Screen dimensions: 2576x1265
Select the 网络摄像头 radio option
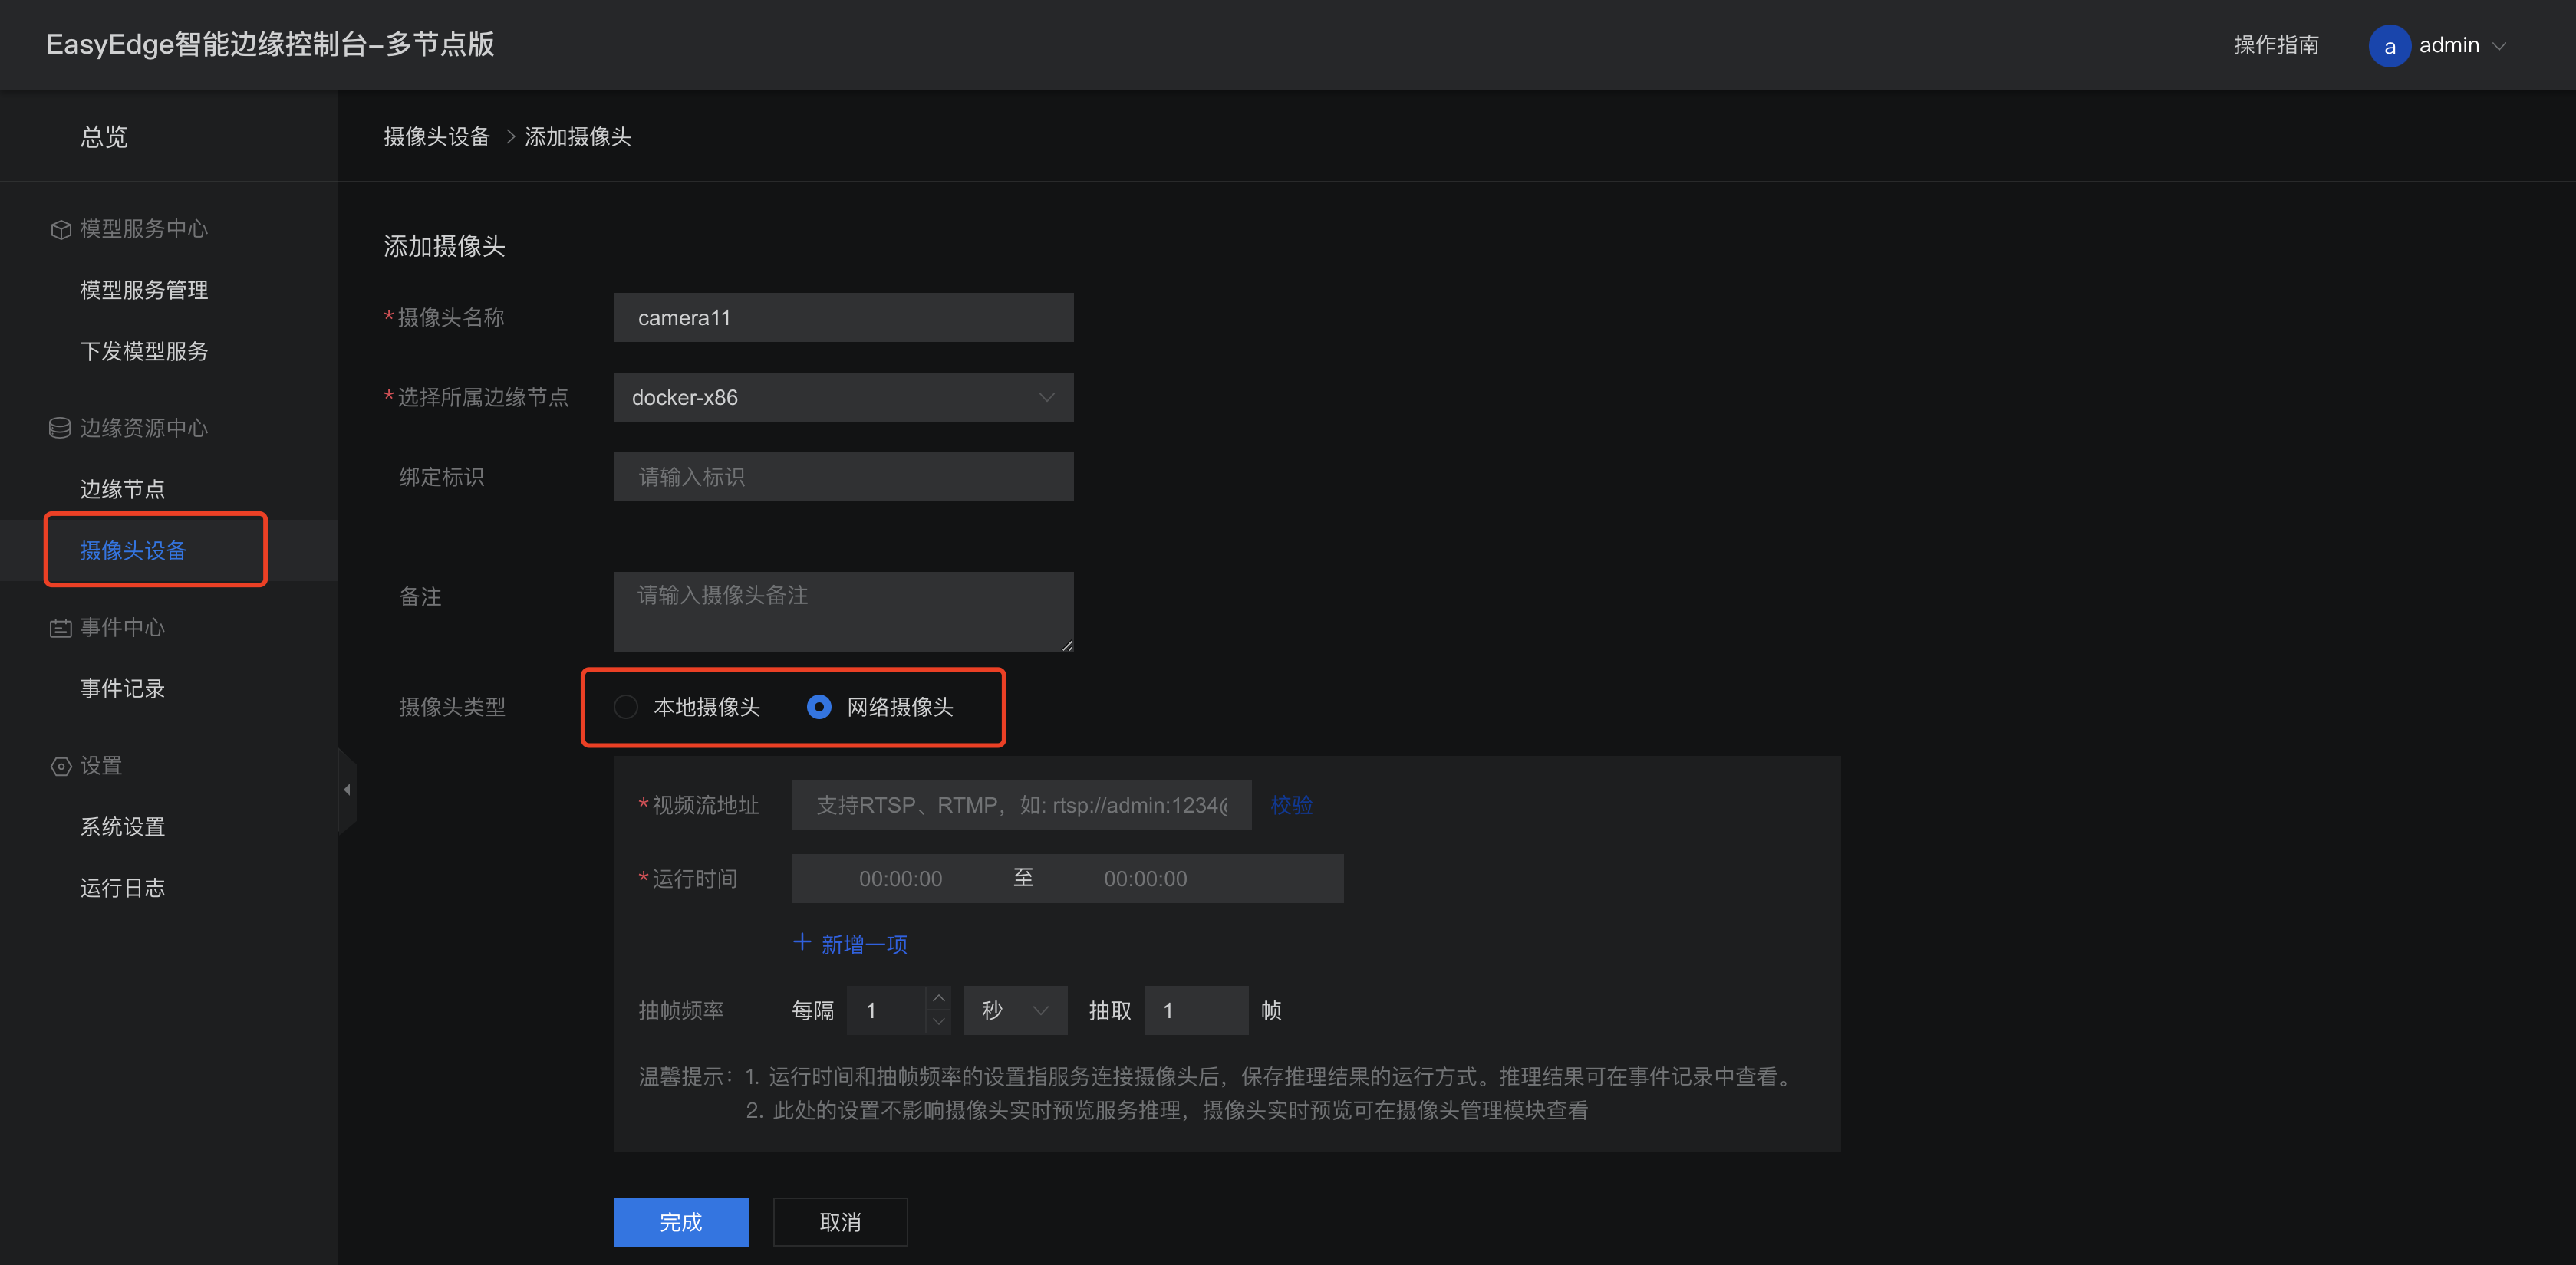click(819, 708)
